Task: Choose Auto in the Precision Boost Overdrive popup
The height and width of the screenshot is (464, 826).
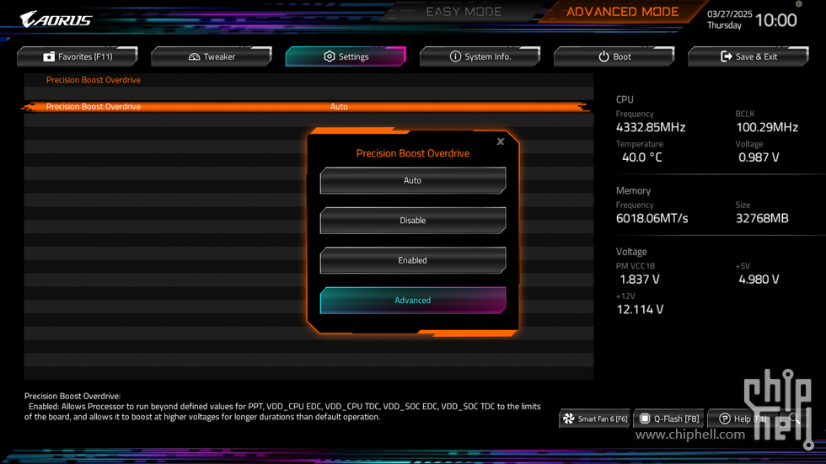Action: coord(412,180)
